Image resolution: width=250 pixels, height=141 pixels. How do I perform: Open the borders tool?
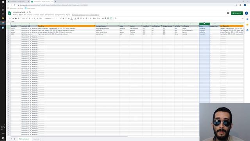(x=78, y=18)
